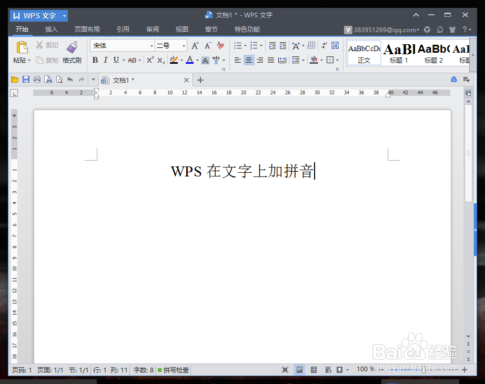Viewport: 485px width, 384px height.
Task: Decrease paragraph indent
Action: coord(272,46)
